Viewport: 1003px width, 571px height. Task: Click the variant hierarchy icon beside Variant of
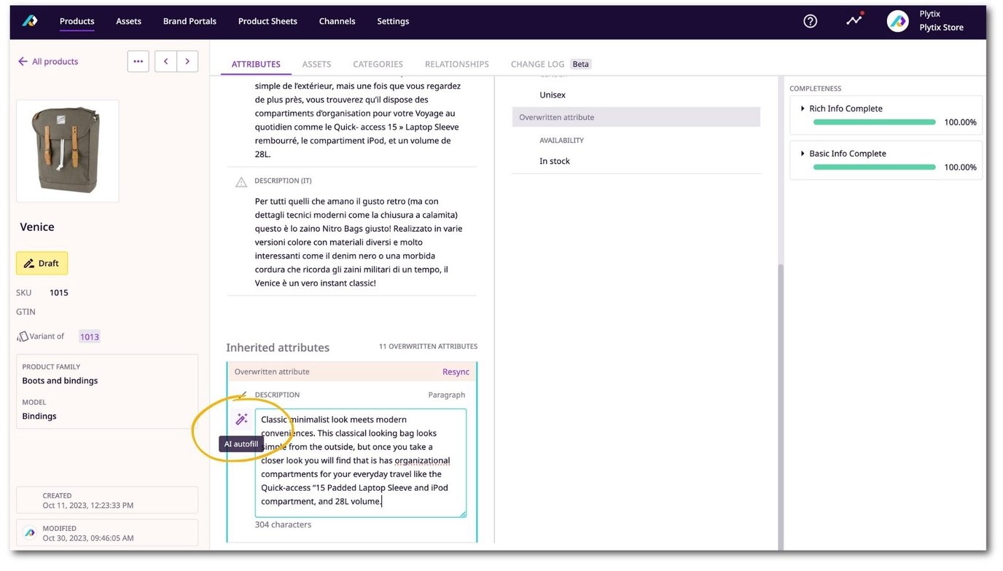(x=23, y=336)
